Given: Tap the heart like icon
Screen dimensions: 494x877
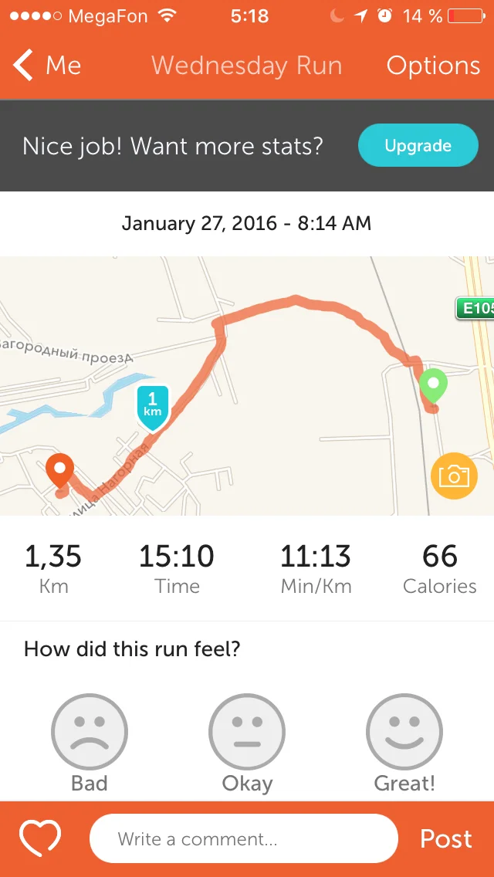Looking at the screenshot, I should (x=40, y=838).
